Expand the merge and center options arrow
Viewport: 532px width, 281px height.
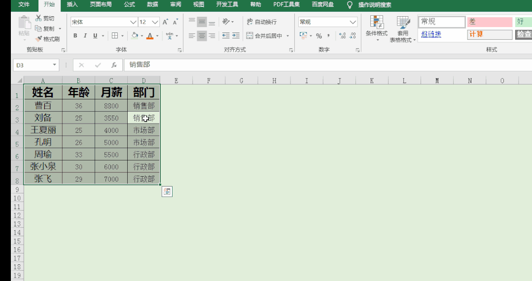288,35
